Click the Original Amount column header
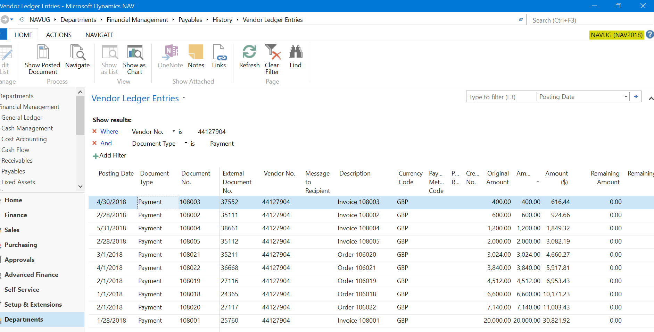 498,178
